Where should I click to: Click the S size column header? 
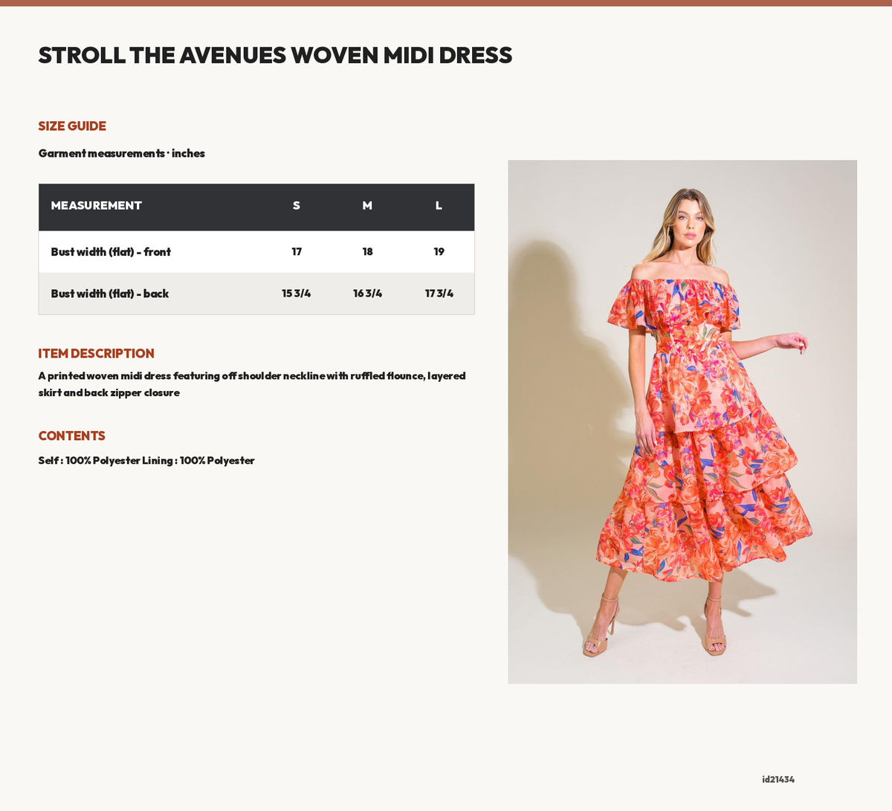pos(297,205)
